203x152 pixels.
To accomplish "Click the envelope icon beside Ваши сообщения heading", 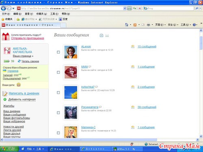I will [107, 36].
